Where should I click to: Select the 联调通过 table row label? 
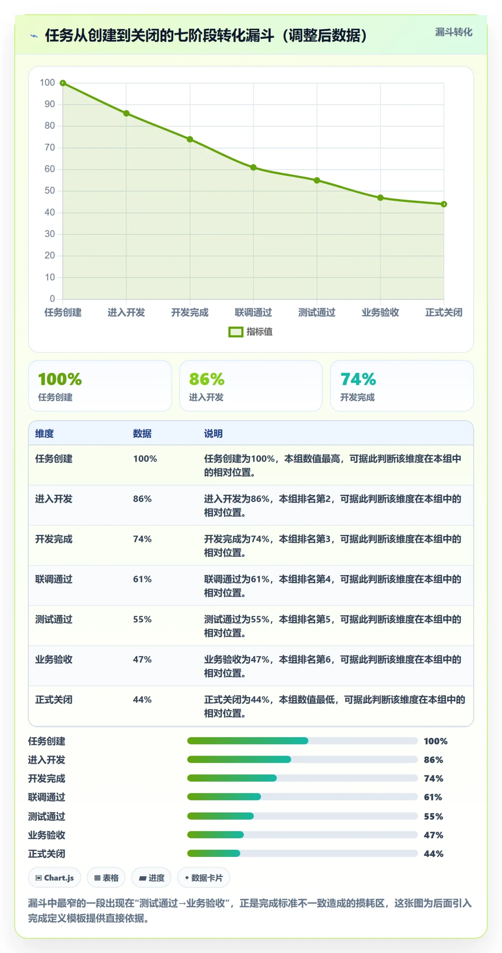click(54, 579)
